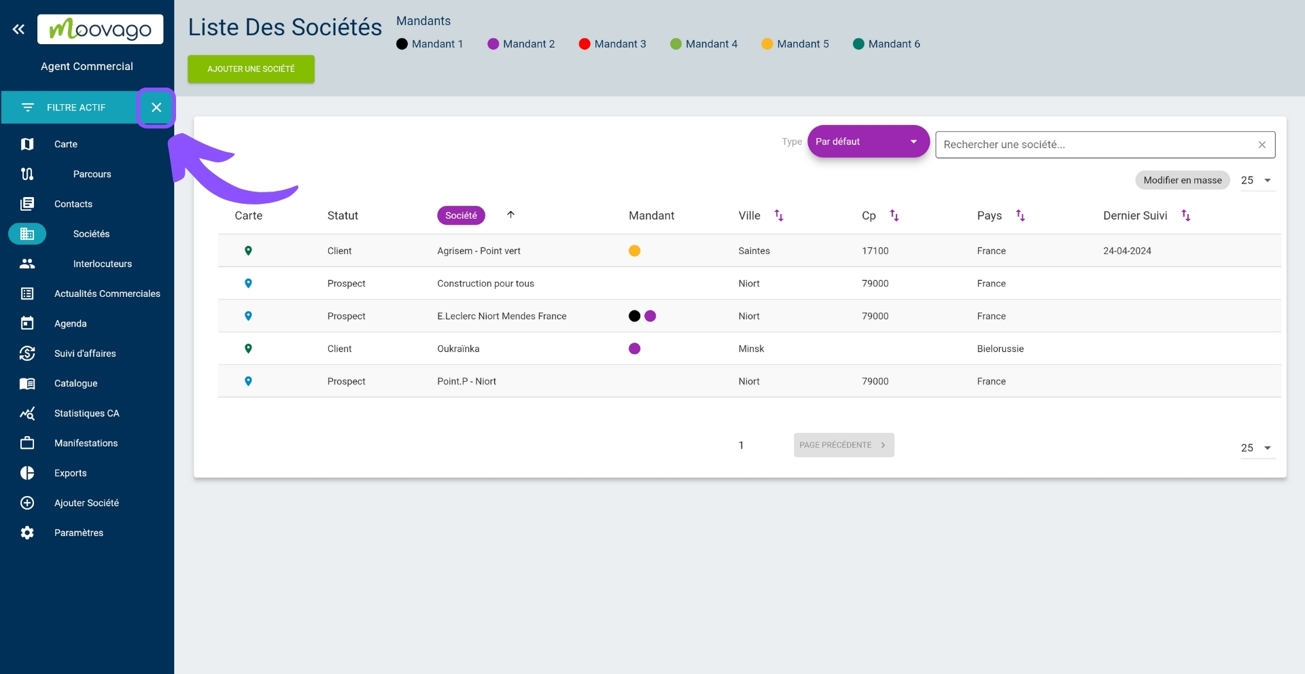Image resolution: width=1305 pixels, height=674 pixels.
Task: Clear the active filter with X icon
Action: 156,107
